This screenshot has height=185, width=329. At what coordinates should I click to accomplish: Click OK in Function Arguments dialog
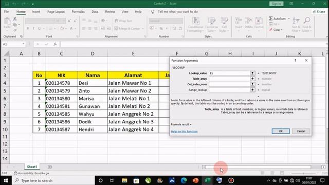point(281,131)
